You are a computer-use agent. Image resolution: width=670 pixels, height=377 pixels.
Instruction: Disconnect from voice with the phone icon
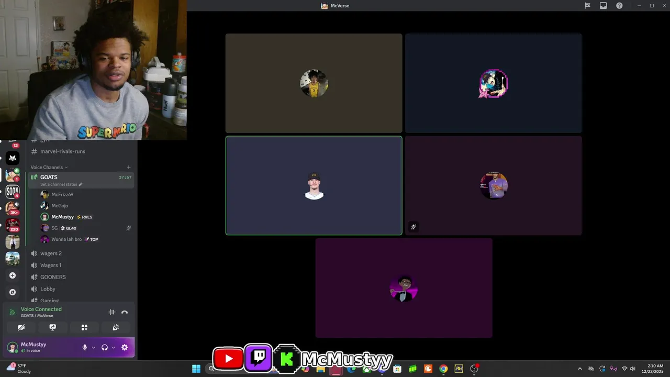pyautogui.click(x=125, y=312)
